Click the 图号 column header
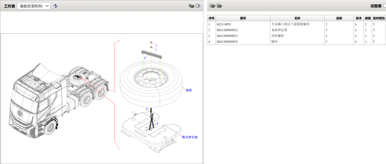Viewport: 386px width, 164px height. (243, 18)
